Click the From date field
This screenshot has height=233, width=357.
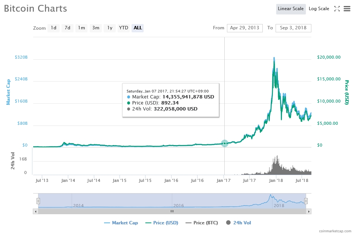pyautogui.click(x=244, y=28)
